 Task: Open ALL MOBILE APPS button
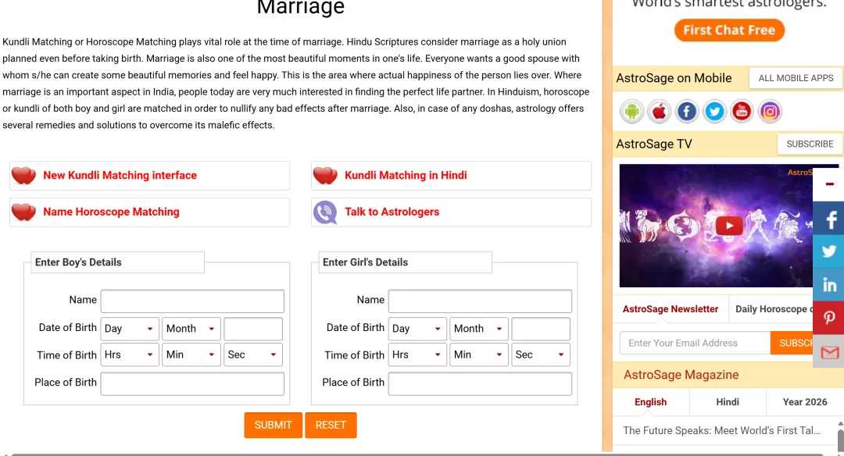tap(796, 79)
